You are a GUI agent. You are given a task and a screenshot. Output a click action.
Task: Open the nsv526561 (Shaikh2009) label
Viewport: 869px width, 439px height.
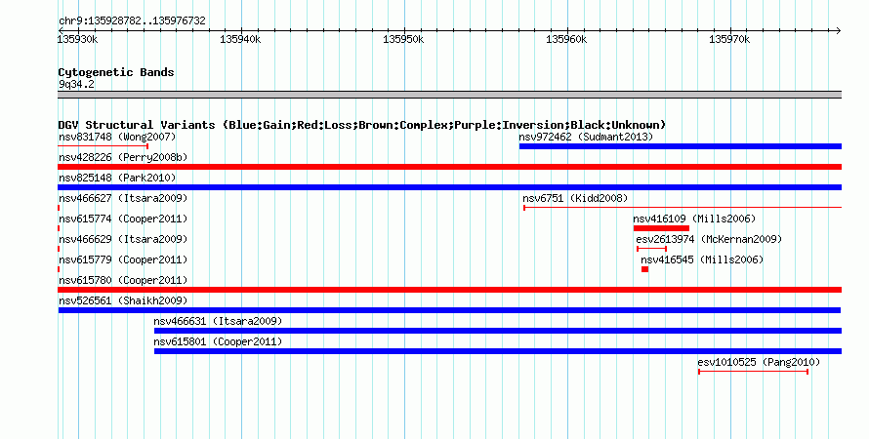pyautogui.click(x=123, y=300)
